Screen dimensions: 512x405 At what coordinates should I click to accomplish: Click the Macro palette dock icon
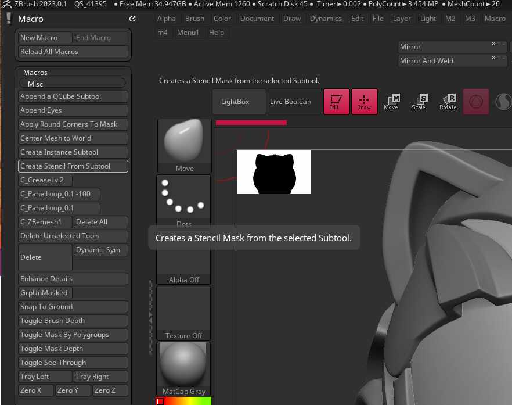pos(132,19)
